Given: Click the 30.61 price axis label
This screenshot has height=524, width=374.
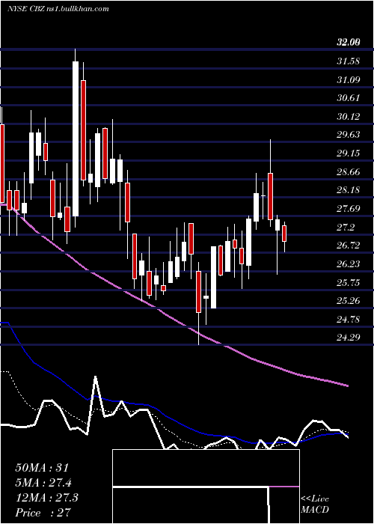Looking at the screenshot, I should coord(348,98).
